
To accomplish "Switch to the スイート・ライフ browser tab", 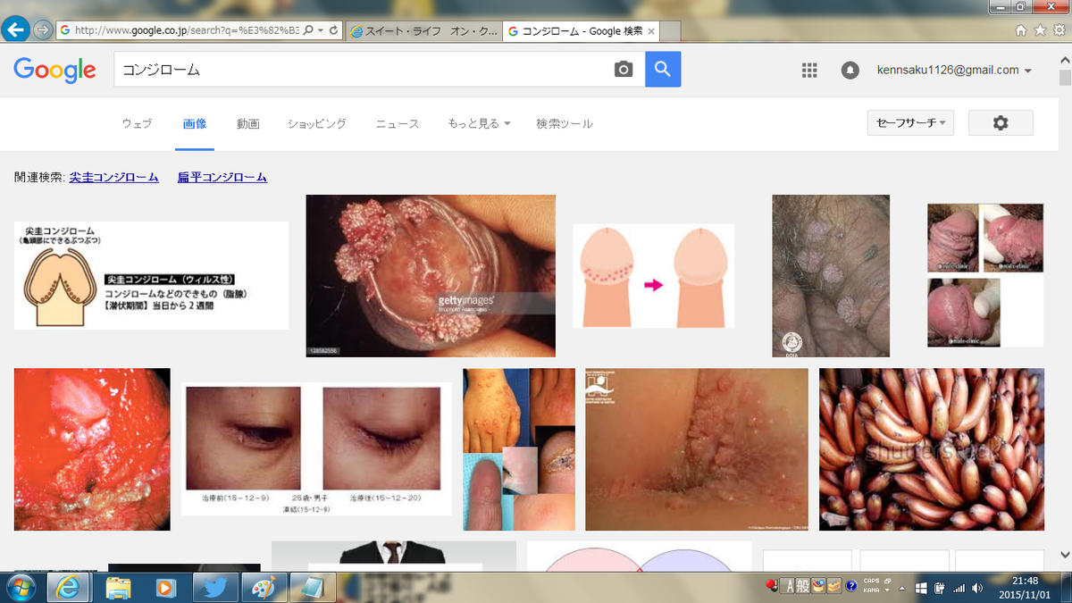I will 423,30.
